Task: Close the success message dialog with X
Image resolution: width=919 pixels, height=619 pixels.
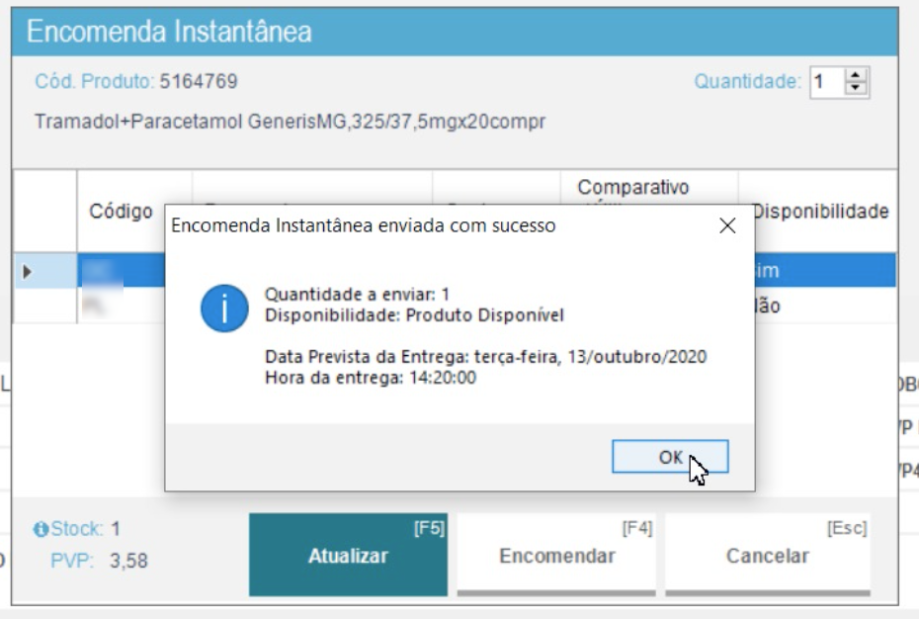Action: [727, 226]
